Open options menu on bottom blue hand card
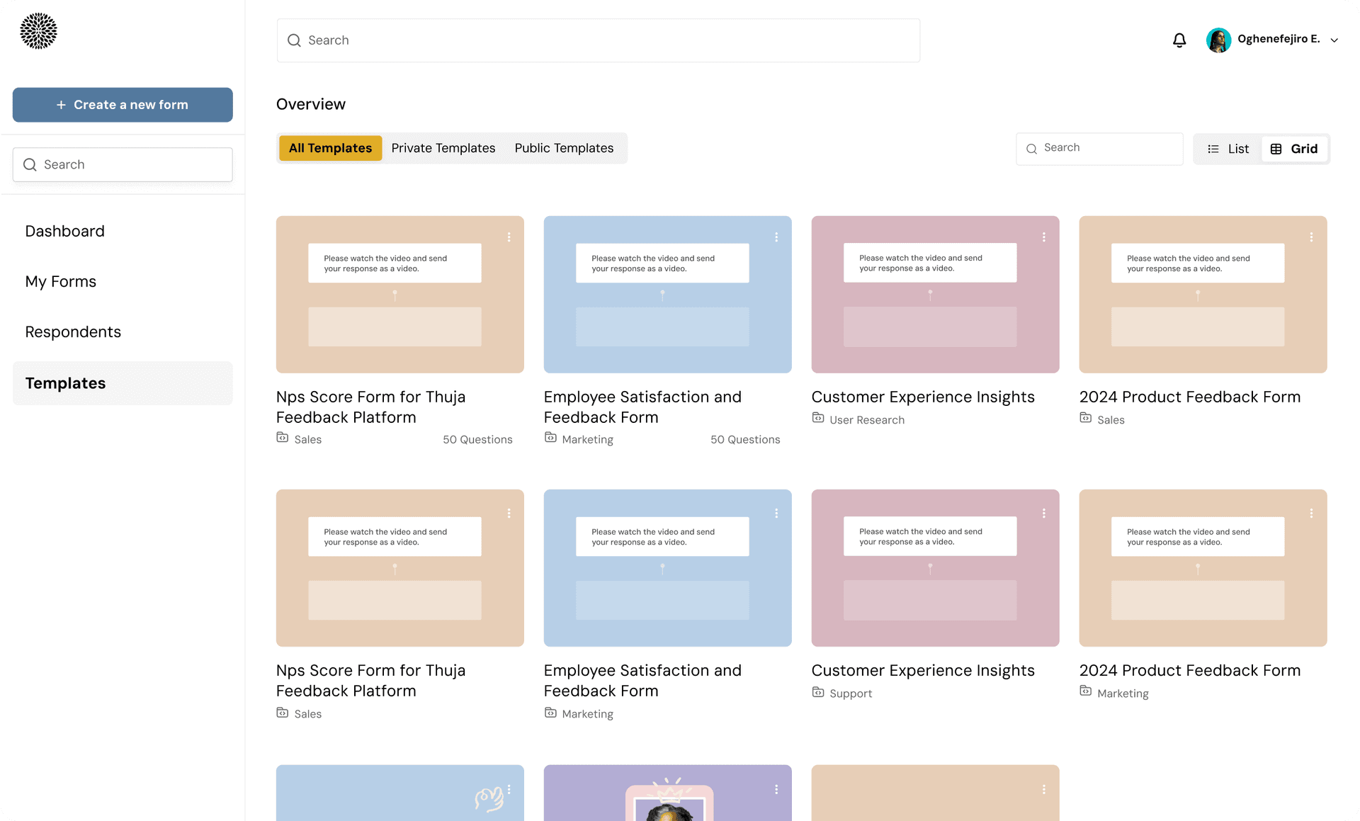 click(509, 789)
